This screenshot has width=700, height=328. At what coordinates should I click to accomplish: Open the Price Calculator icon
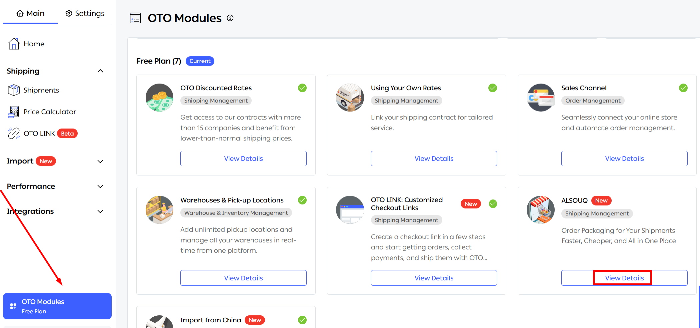tap(14, 112)
